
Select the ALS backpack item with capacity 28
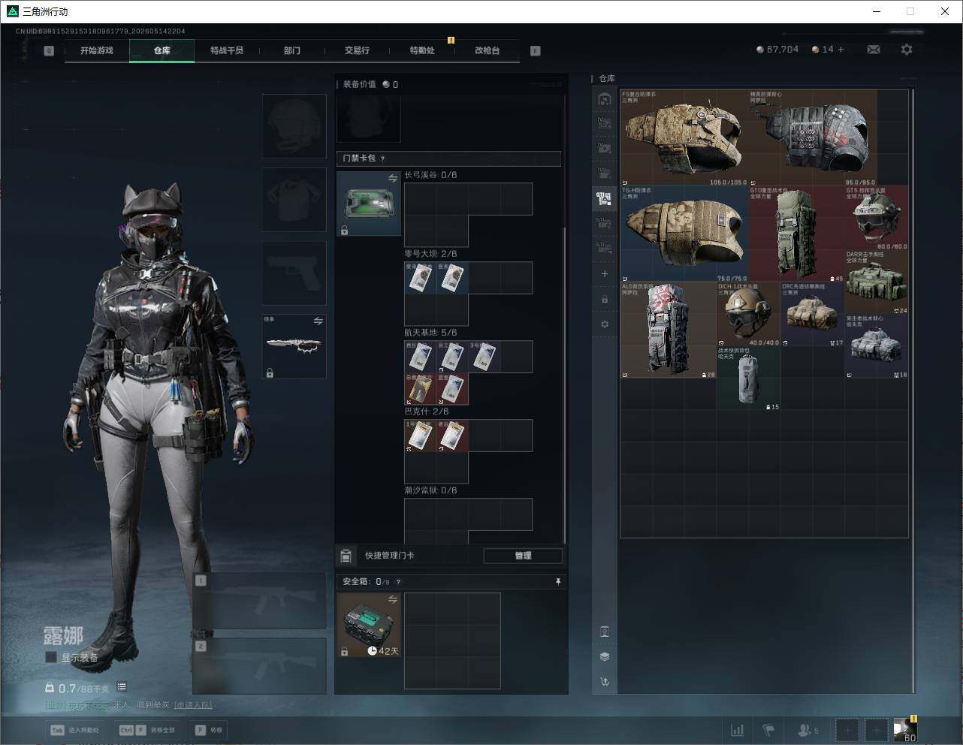coord(669,330)
